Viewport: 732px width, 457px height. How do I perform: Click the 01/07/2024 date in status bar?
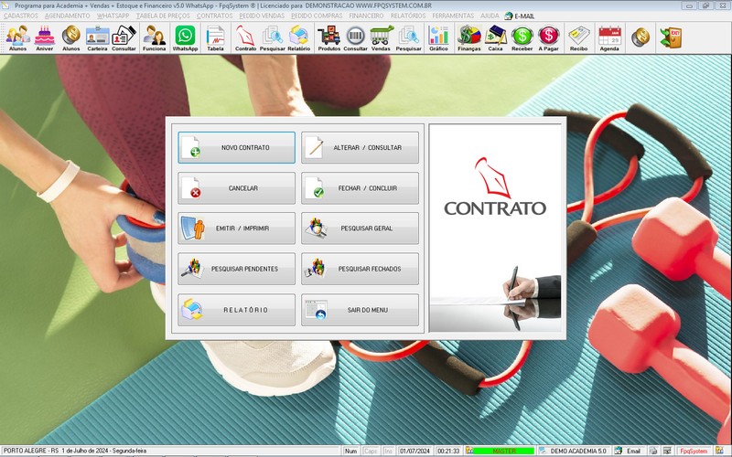click(x=414, y=451)
